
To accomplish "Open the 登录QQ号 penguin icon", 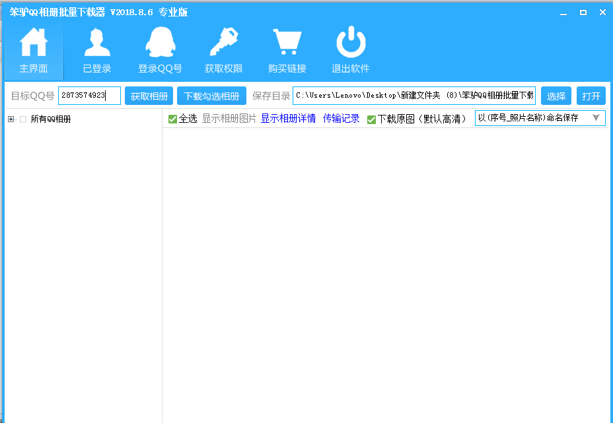I will (161, 42).
